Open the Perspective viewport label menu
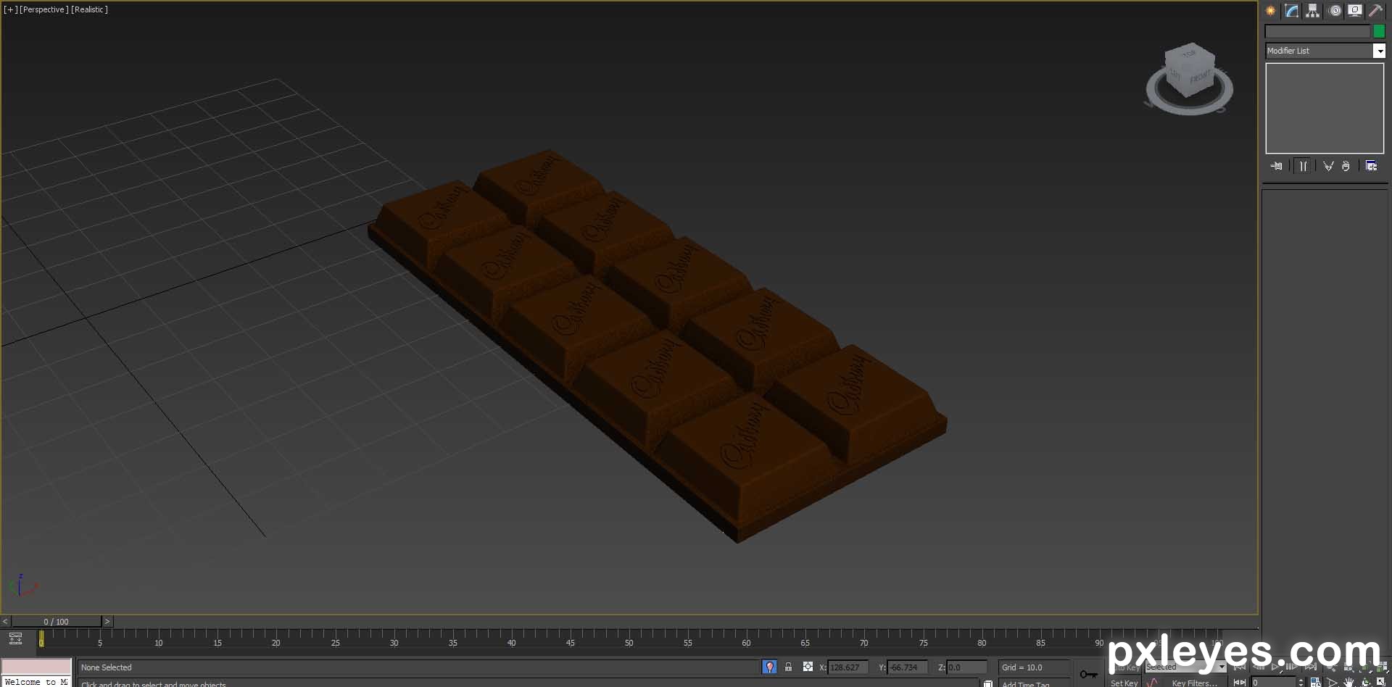1392x687 pixels. tap(44, 9)
